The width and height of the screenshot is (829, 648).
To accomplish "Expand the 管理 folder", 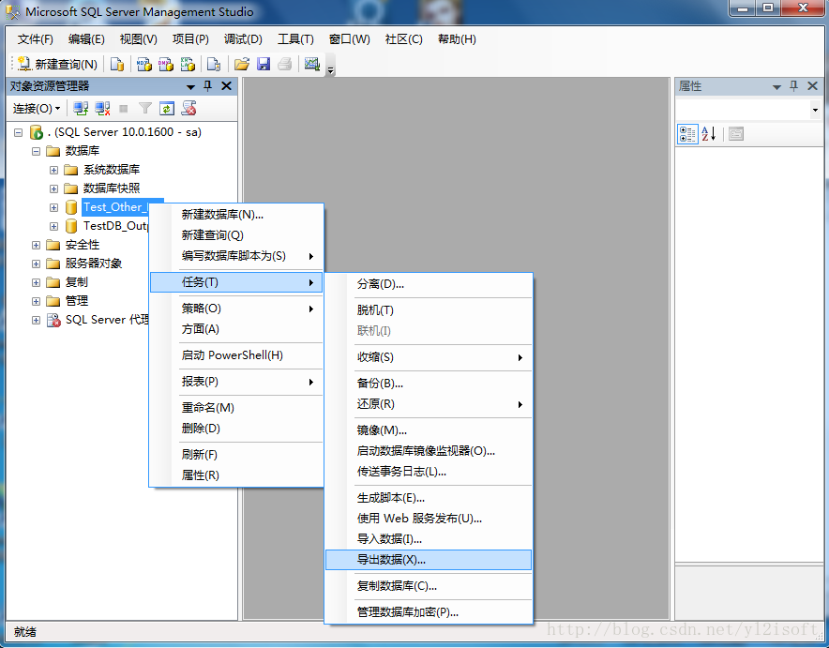I will pyautogui.click(x=36, y=301).
